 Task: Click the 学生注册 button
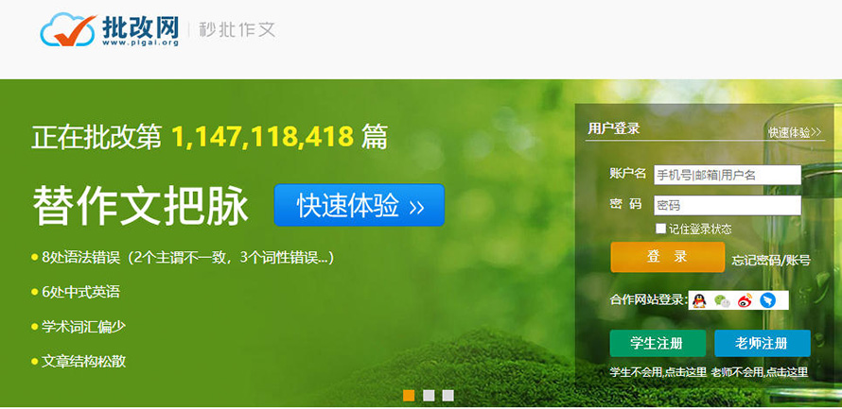pos(658,343)
